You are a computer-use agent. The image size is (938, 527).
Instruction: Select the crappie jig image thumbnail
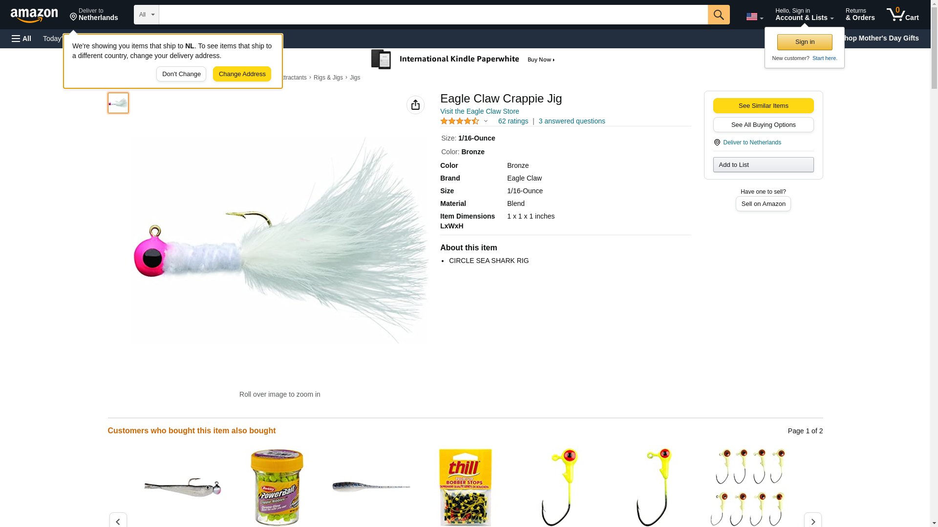(x=118, y=103)
